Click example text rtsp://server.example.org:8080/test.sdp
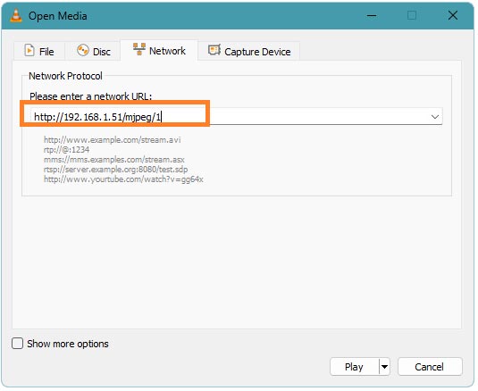 click(116, 170)
